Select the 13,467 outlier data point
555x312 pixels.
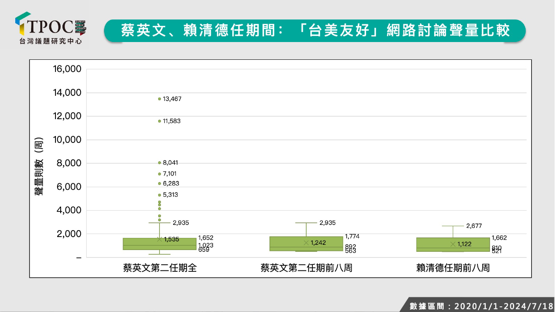coord(159,99)
